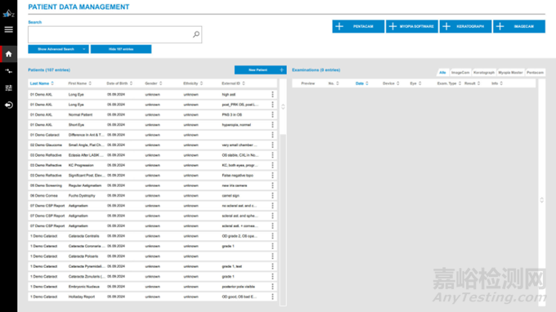Screen dimensions: 556x312
Task: Launch the Pentacam button
Action: pyautogui.click(x=358, y=26)
